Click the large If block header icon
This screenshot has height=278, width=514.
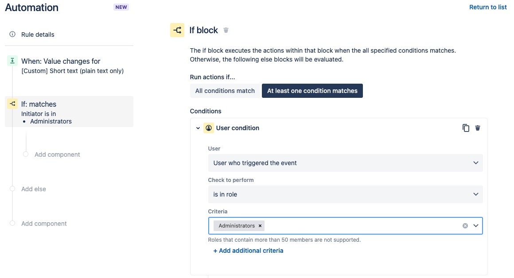(177, 30)
